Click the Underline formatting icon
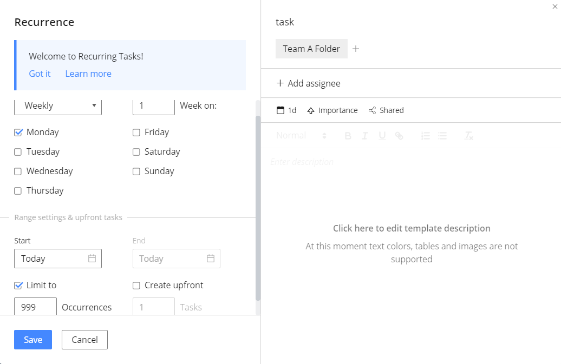561x364 pixels. [x=382, y=136]
